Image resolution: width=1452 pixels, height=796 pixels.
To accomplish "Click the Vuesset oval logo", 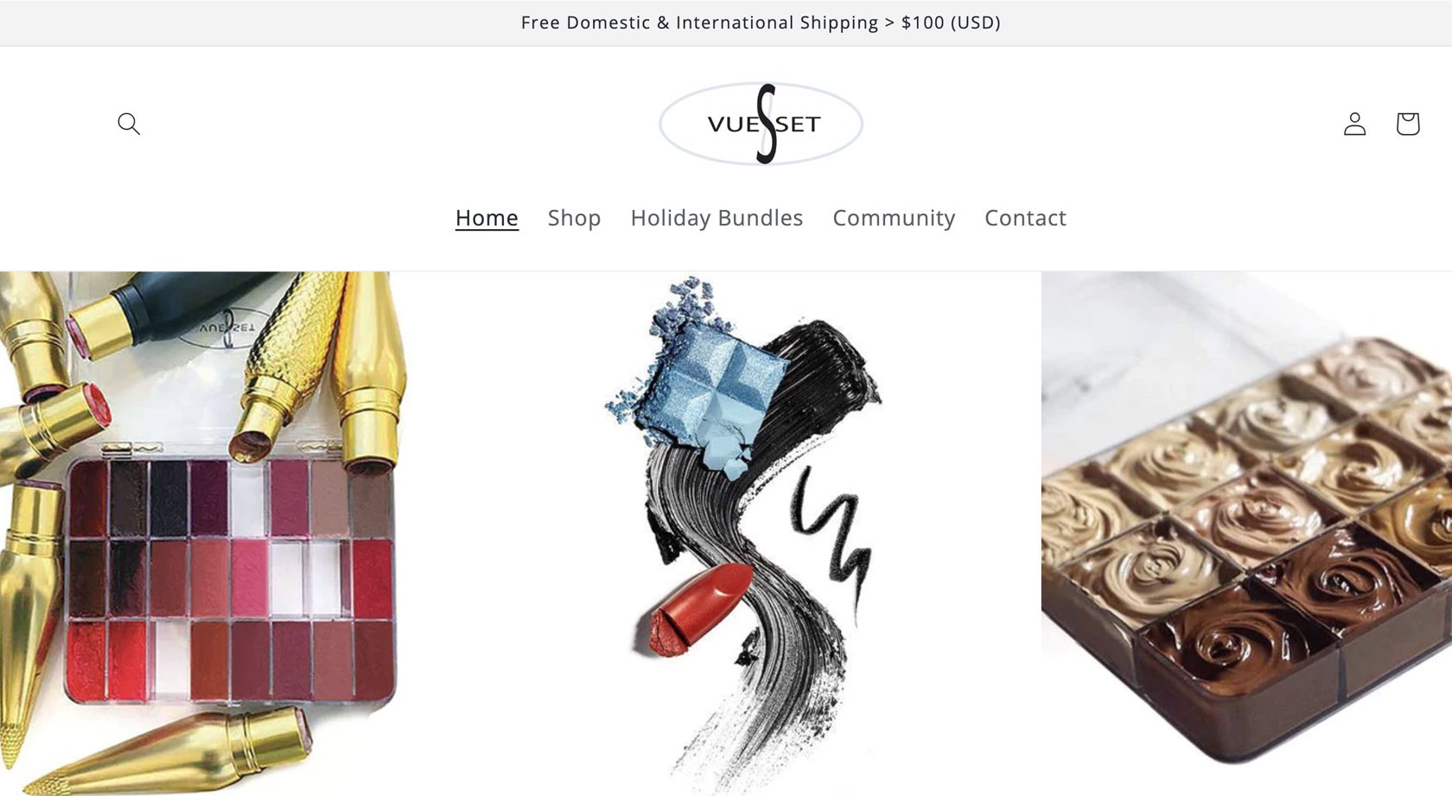I will click(761, 124).
